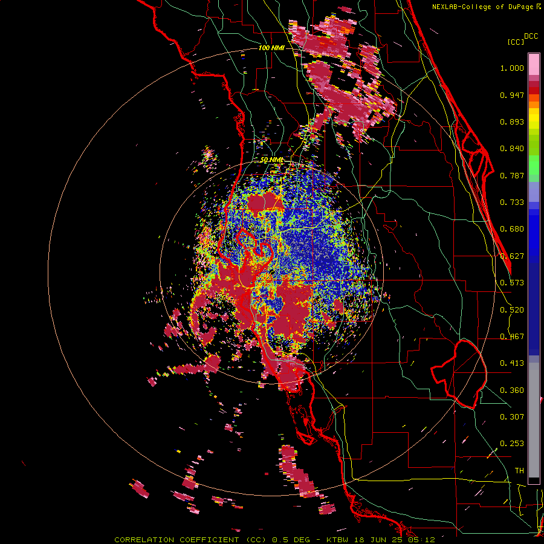
Task: Select the 0.947 legend value
Action: point(512,95)
